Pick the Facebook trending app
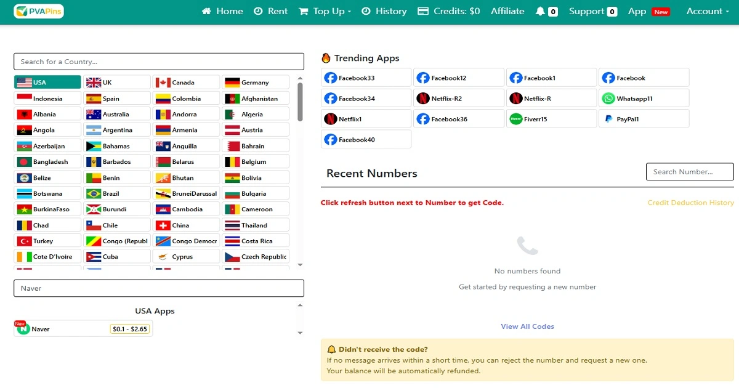The image size is (739, 388). (644, 78)
